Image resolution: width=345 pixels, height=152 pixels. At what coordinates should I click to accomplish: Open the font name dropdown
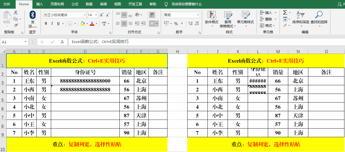click(85, 15)
